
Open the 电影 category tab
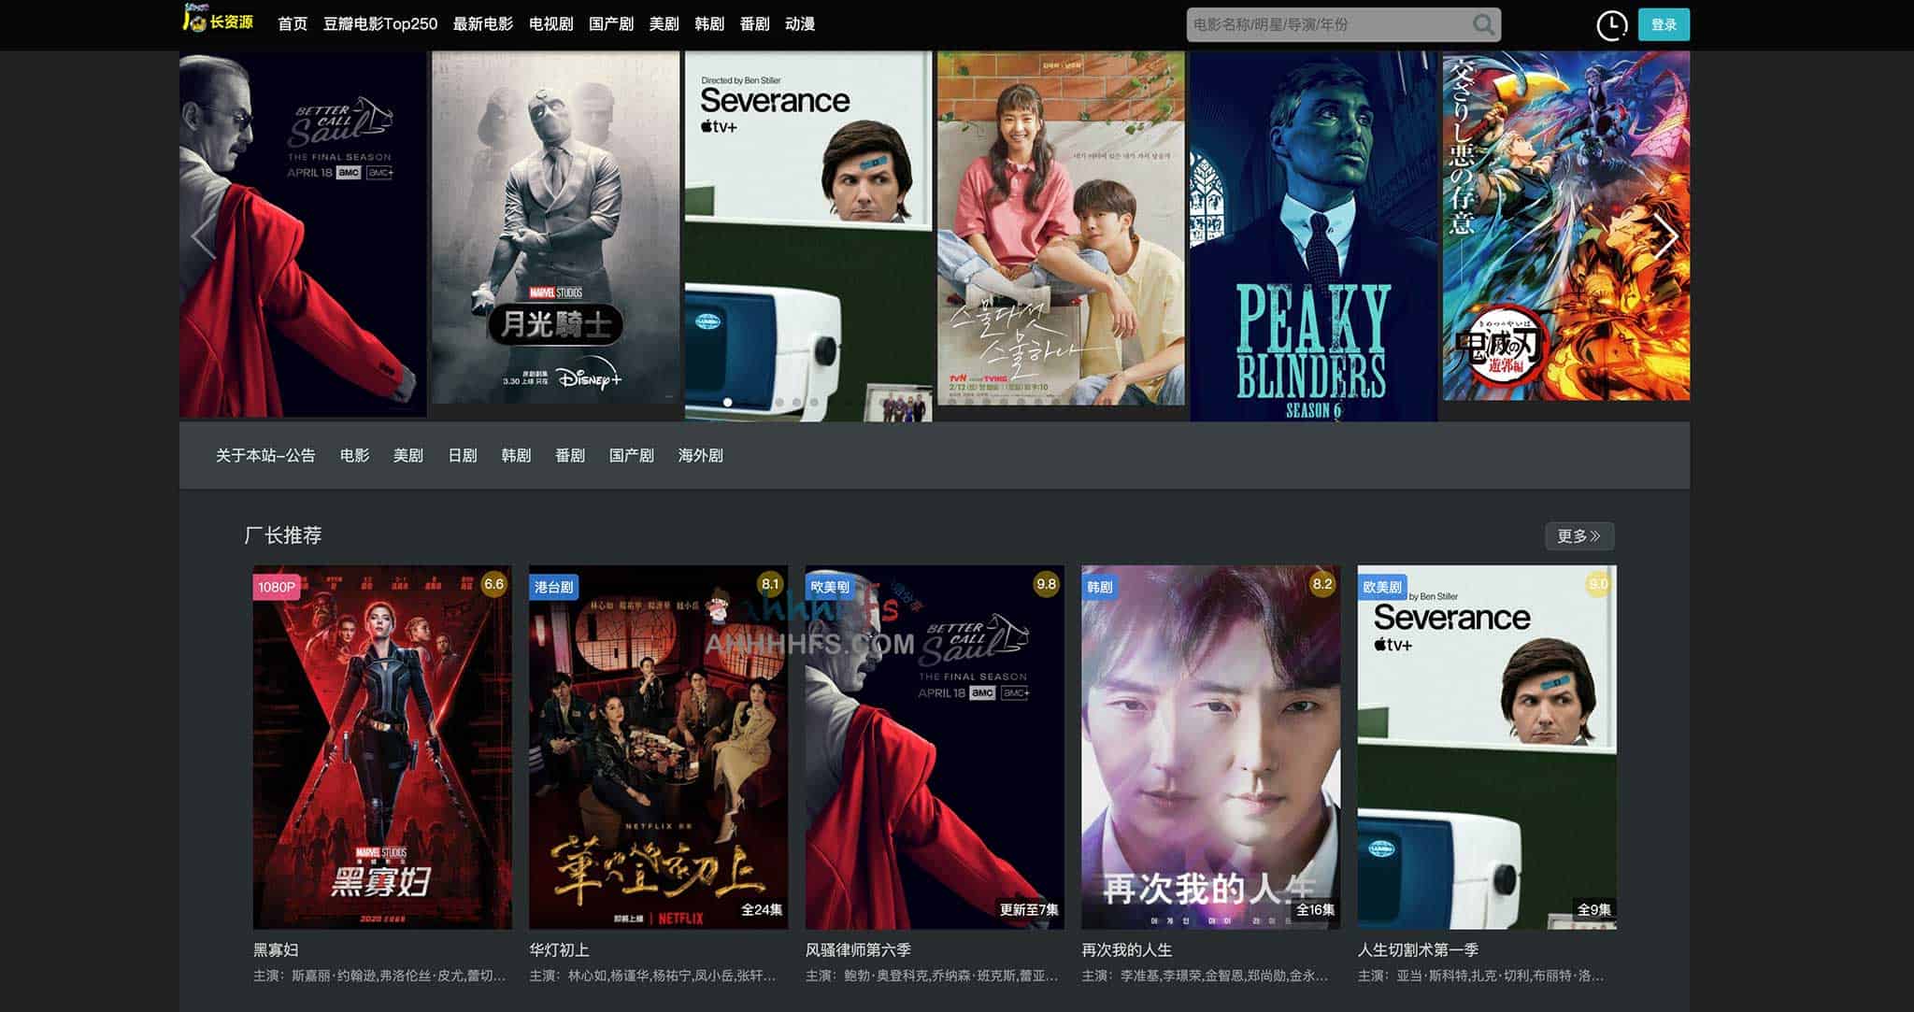355,455
